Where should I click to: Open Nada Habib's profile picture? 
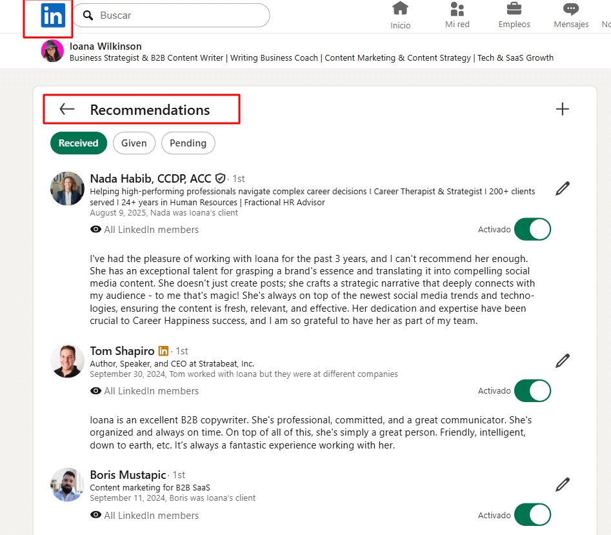(x=67, y=188)
